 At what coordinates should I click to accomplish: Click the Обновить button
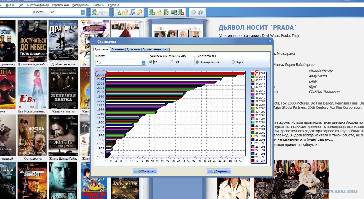coord(145,171)
